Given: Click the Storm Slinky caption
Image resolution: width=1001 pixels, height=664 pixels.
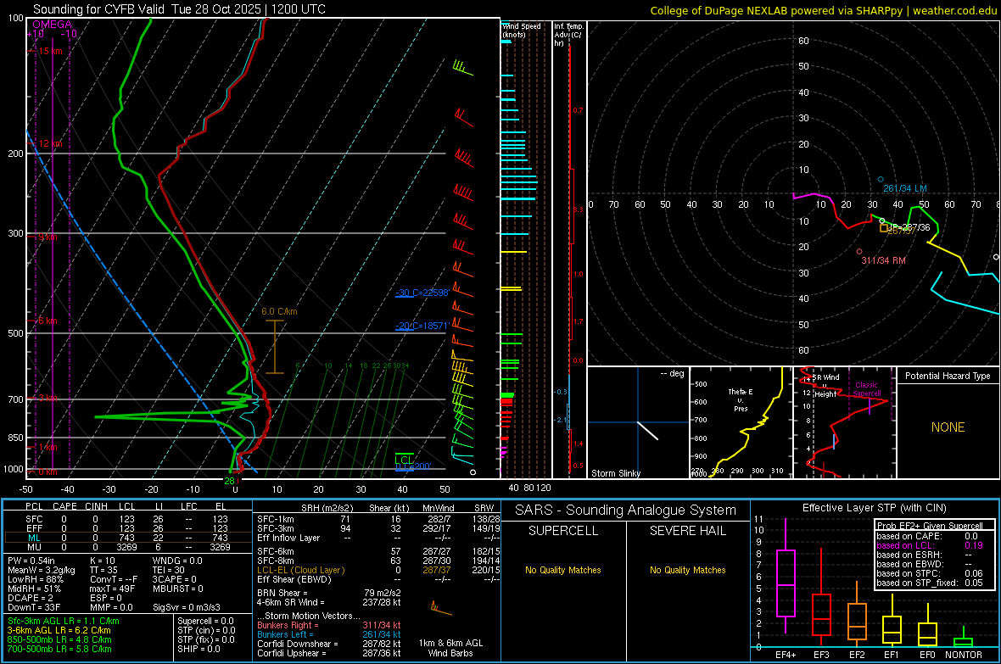Looking at the screenshot, I should click(x=615, y=473).
